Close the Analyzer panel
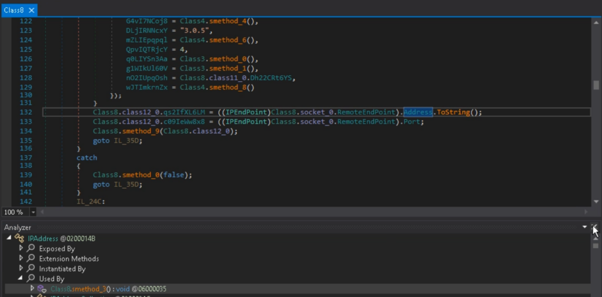602x297 pixels. coord(594,227)
